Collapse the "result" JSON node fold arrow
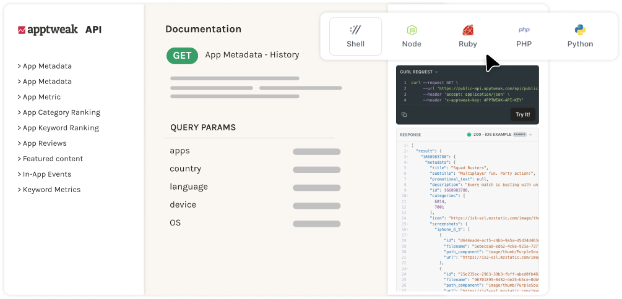This screenshot has width=622, height=299. pyautogui.click(x=407, y=151)
